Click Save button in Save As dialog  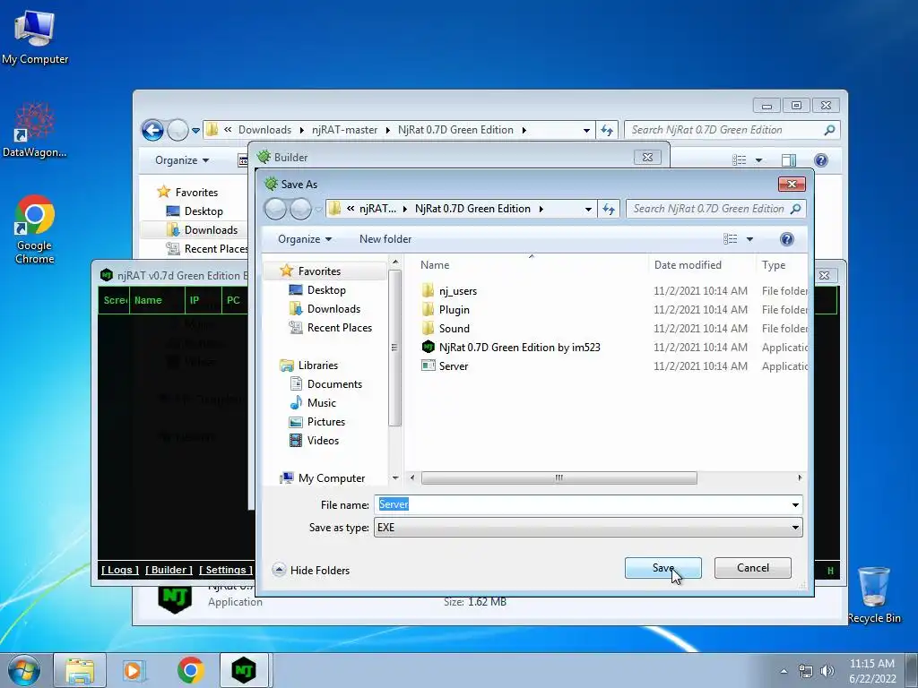[663, 567]
